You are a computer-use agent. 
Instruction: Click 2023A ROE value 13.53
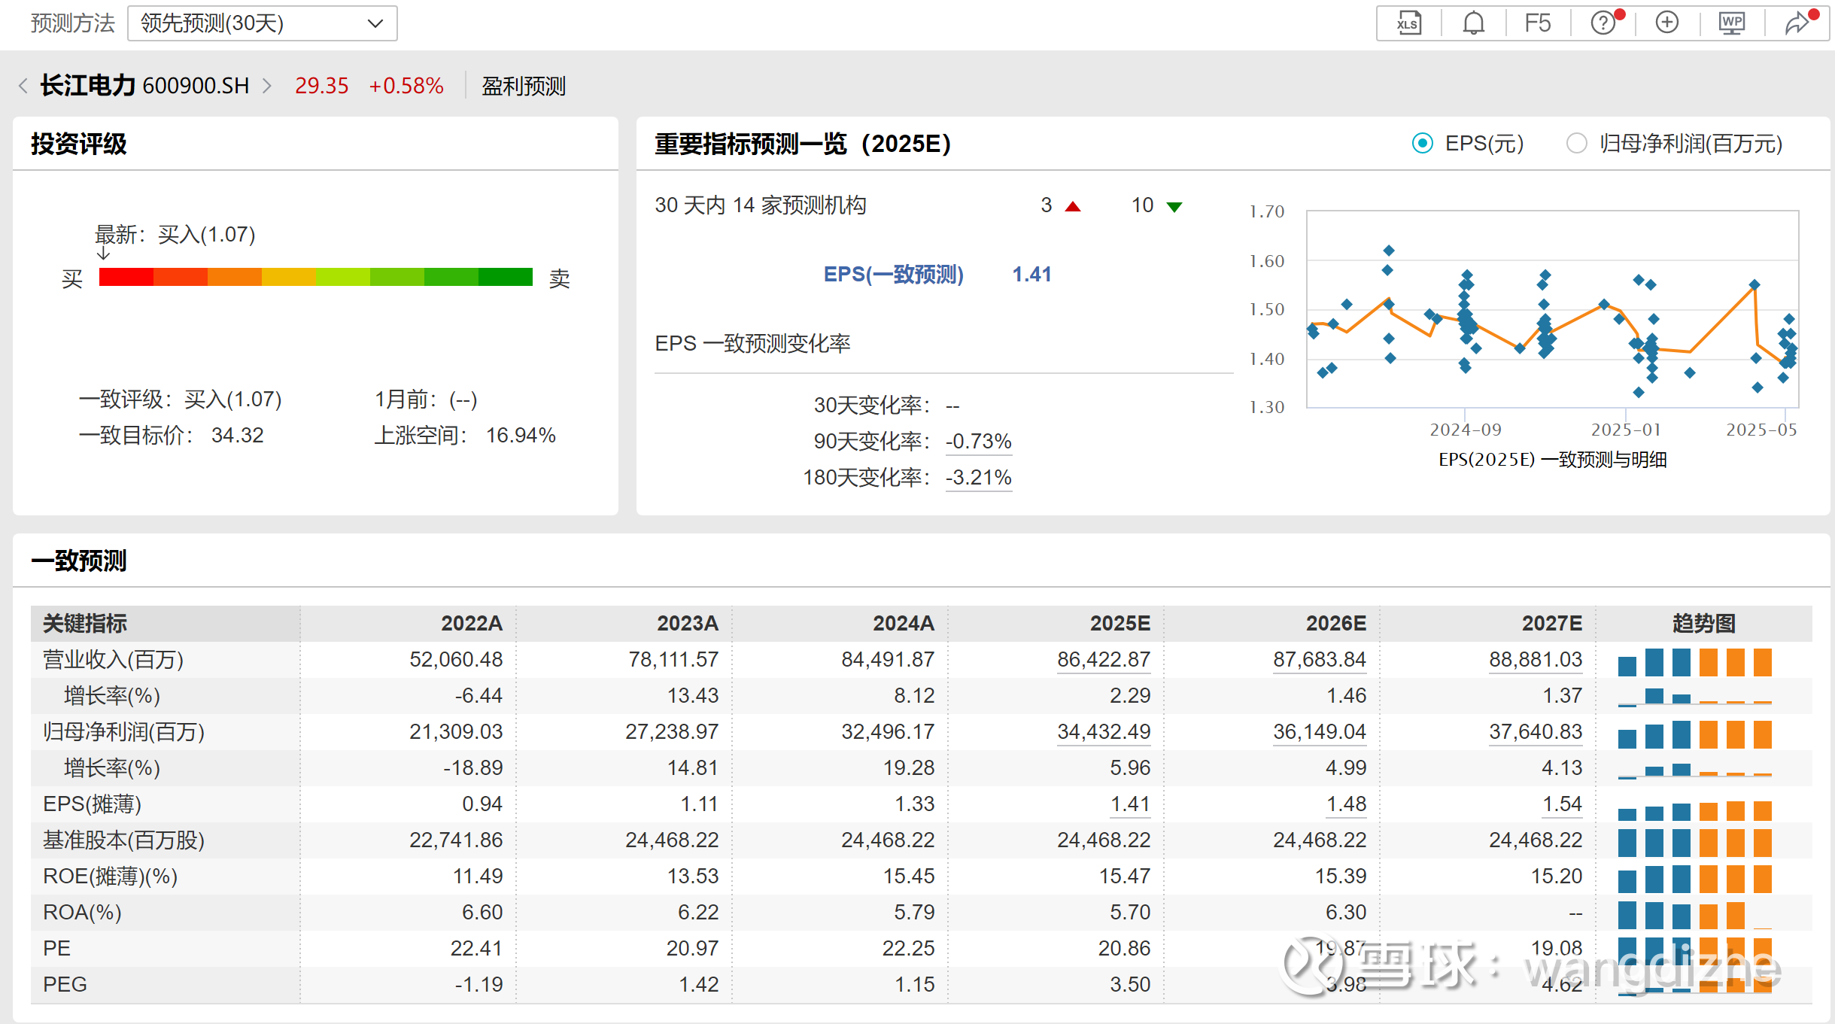[692, 876]
